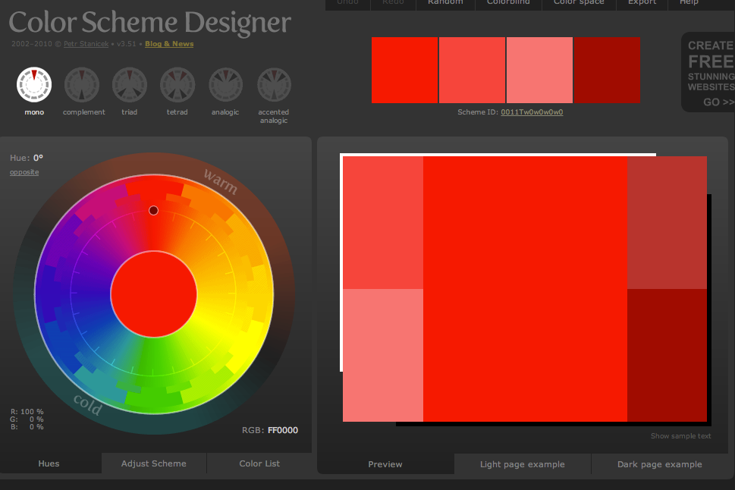The image size is (735, 490).
Task: Click the third pink-salmon palette swatch
Action: [539, 70]
